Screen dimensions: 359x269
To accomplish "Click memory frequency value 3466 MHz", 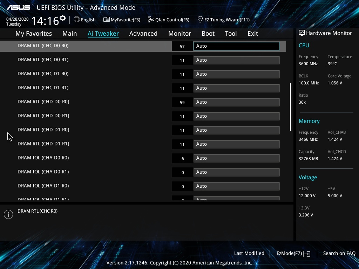I will (308, 139).
